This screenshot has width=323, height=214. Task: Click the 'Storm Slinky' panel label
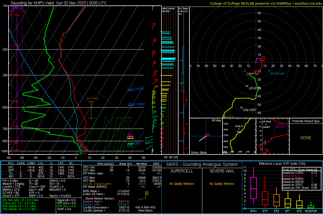(x=198, y=153)
